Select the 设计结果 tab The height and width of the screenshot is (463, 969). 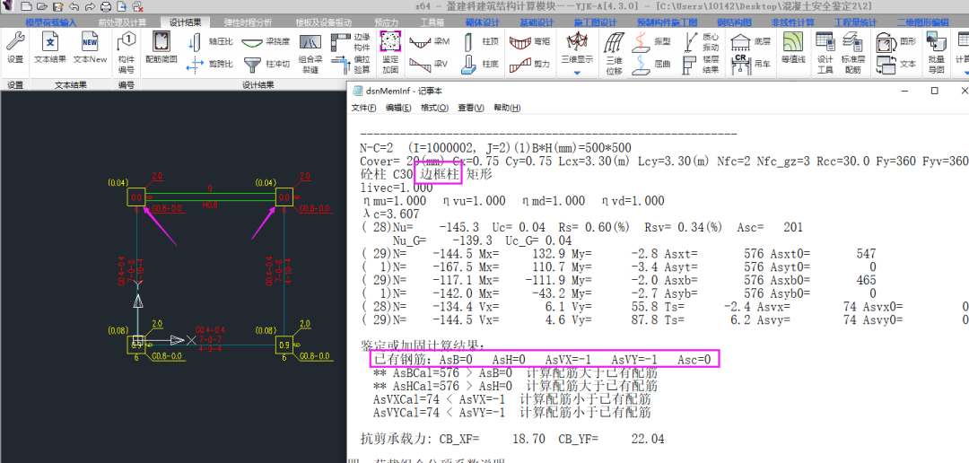[185, 22]
